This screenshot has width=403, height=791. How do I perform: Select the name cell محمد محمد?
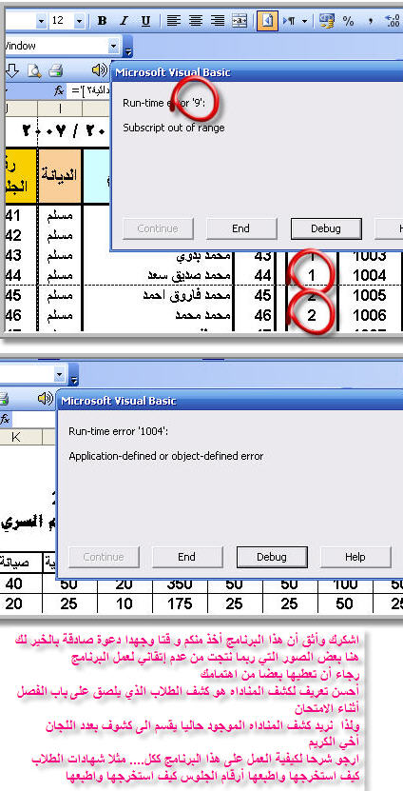click(x=158, y=315)
